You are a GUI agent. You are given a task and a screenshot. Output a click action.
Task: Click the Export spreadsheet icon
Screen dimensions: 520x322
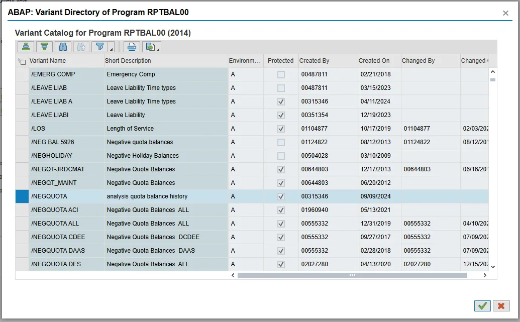(x=149, y=47)
